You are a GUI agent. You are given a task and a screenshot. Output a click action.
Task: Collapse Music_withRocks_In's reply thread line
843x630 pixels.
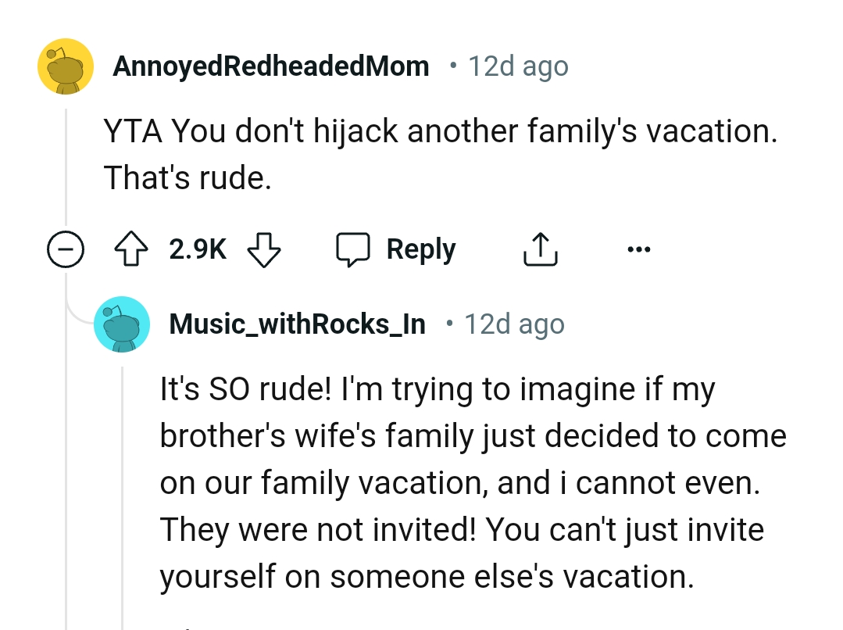[123, 485]
